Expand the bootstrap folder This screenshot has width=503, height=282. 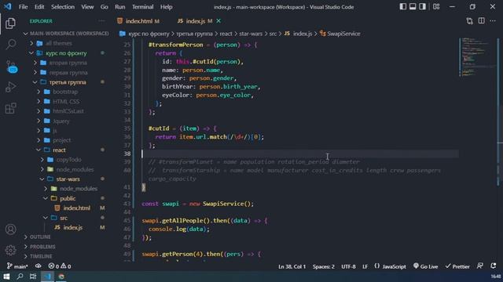(x=66, y=92)
